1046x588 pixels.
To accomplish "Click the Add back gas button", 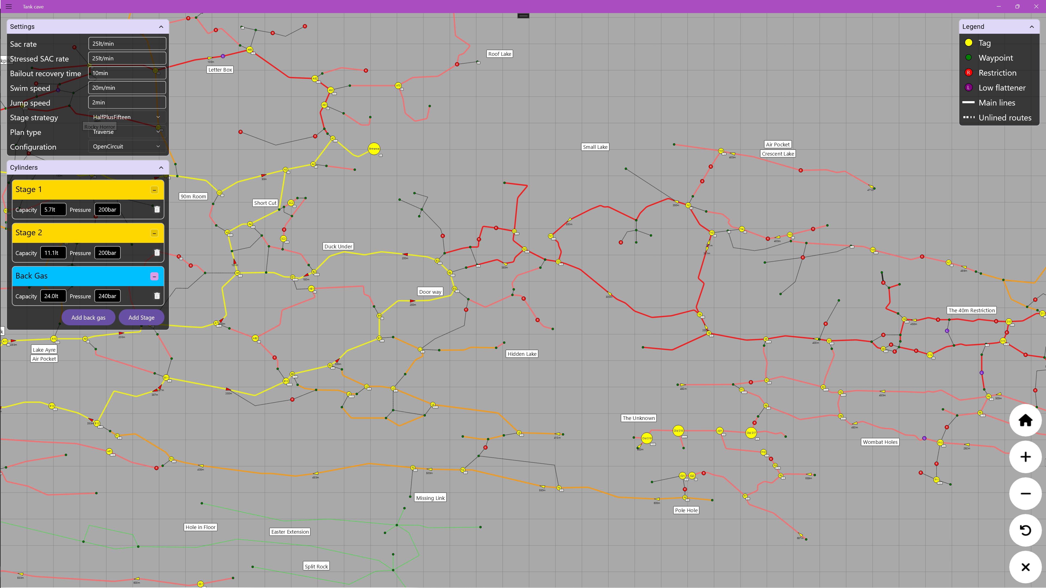I will [x=88, y=317].
